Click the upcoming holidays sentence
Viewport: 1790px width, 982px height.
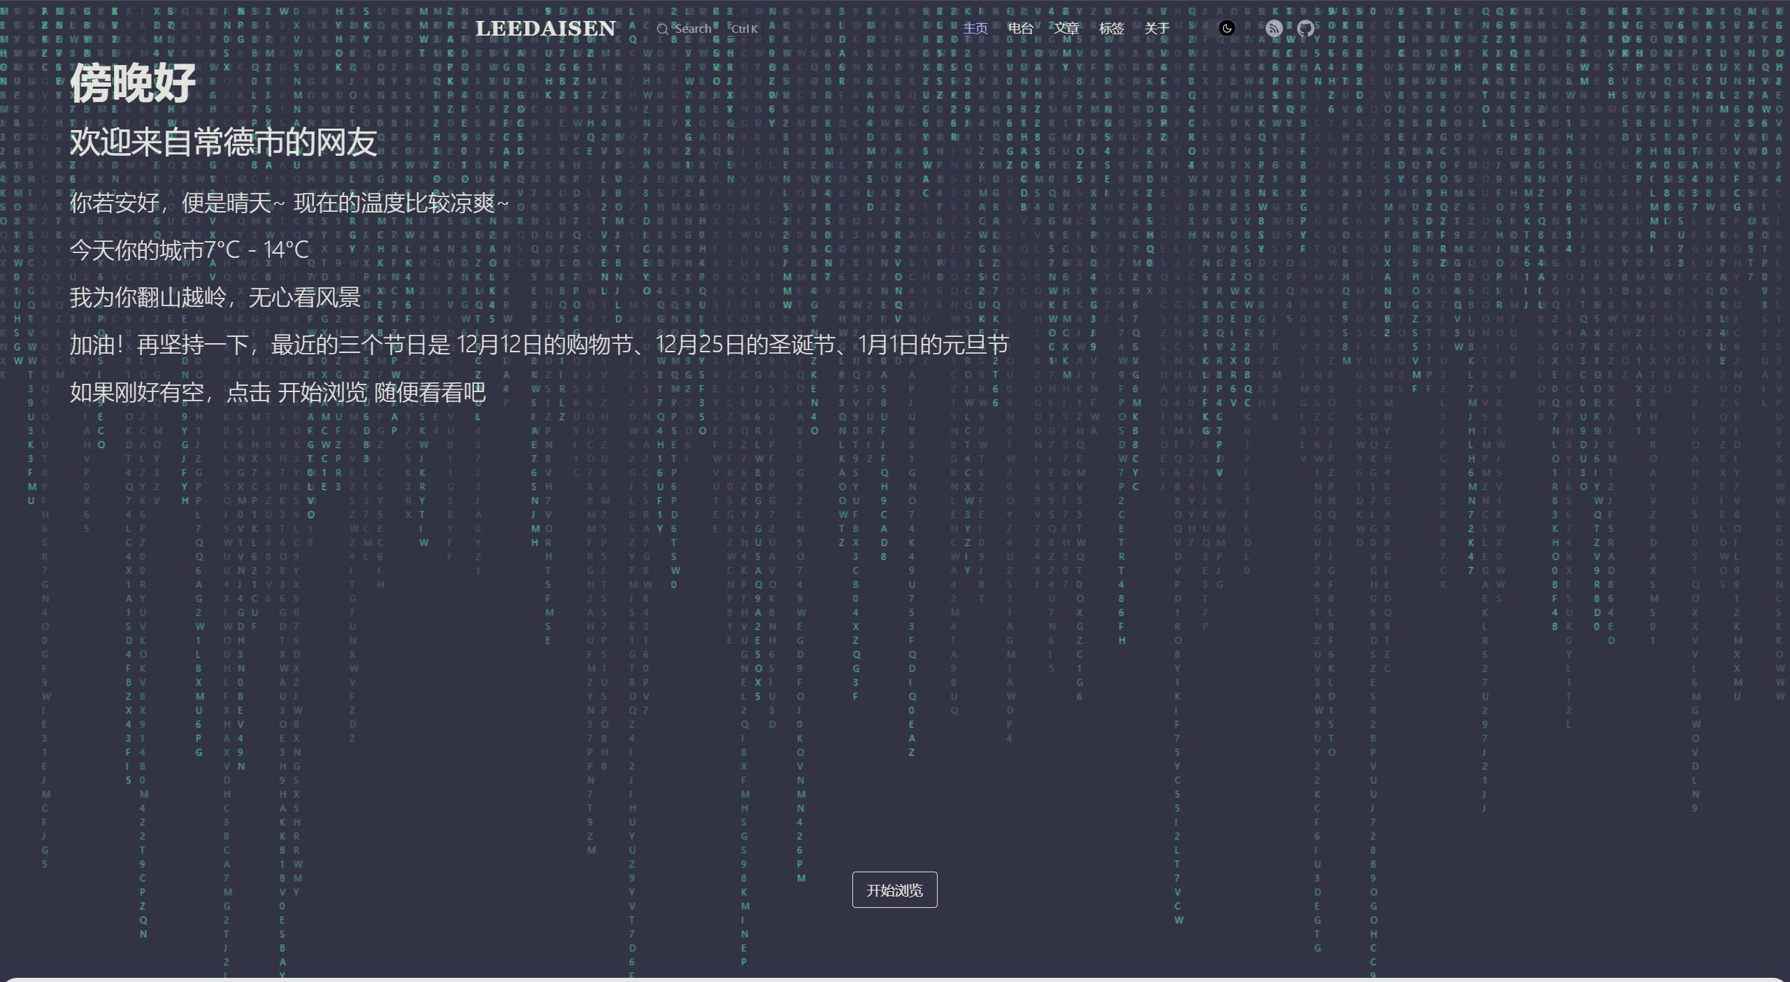pyautogui.click(x=538, y=345)
